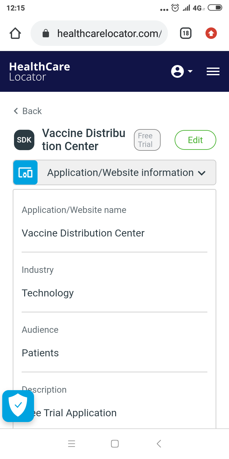Tap the chevron on Application/Website information
Screen dimensions: 229x459
coord(202,173)
